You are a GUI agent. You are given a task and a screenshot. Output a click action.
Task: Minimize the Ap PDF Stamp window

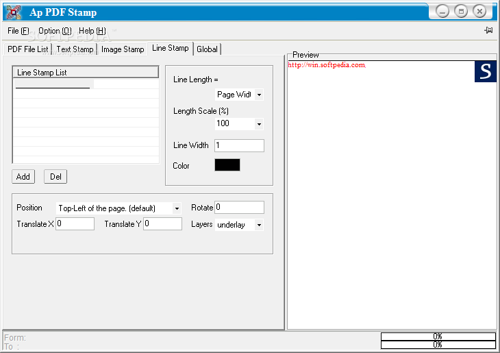tap(442, 12)
